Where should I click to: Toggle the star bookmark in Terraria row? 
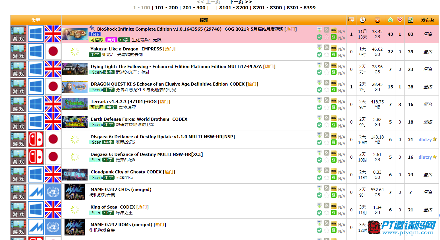[327, 107]
